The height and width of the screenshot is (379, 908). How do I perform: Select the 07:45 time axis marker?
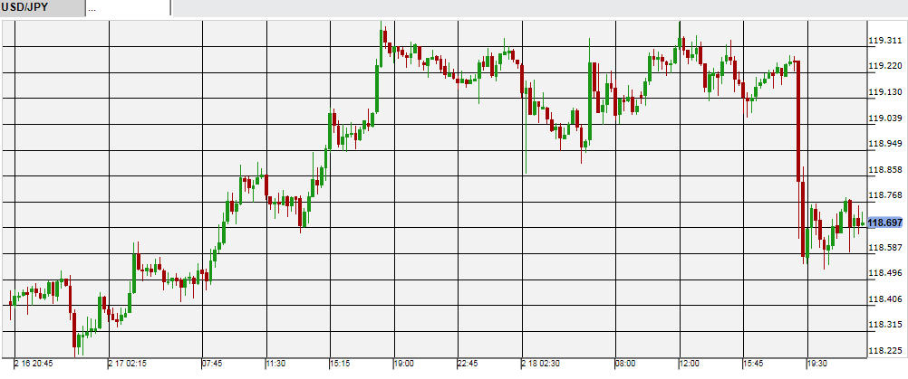tap(212, 364)
